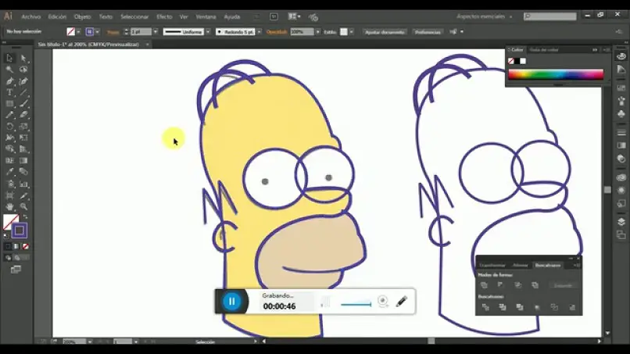Select the Artboard tool

(x=9, y=195)
